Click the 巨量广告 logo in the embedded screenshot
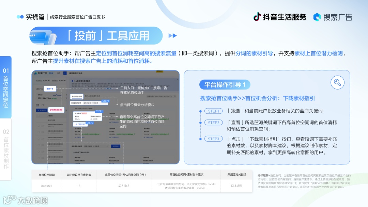The height and width of the screenshot is (207, 368). point(41,73)
